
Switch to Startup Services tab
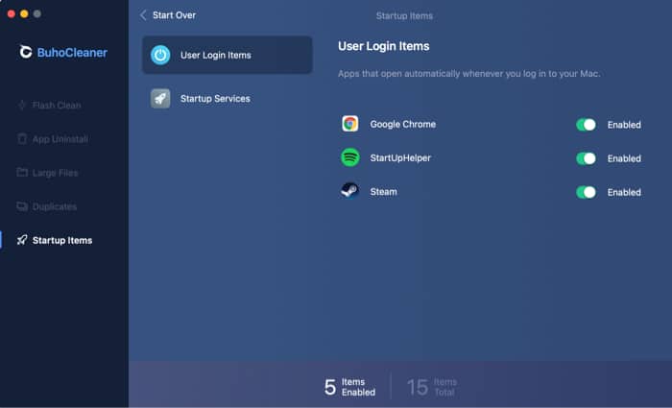(228, 98)
